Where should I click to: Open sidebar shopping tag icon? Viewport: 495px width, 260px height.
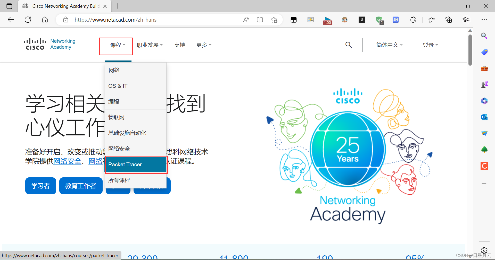coord(484,52)
